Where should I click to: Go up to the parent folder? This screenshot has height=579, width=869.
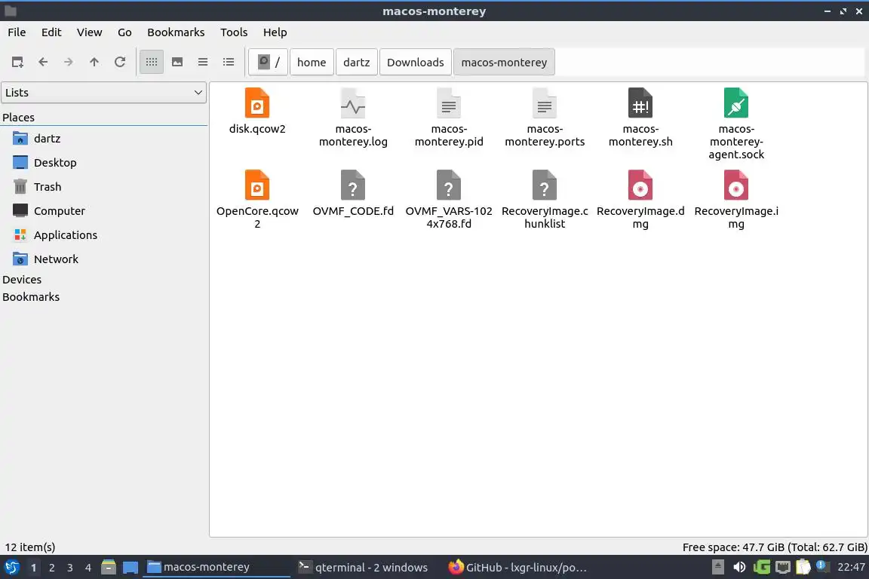tap(94, 62)
